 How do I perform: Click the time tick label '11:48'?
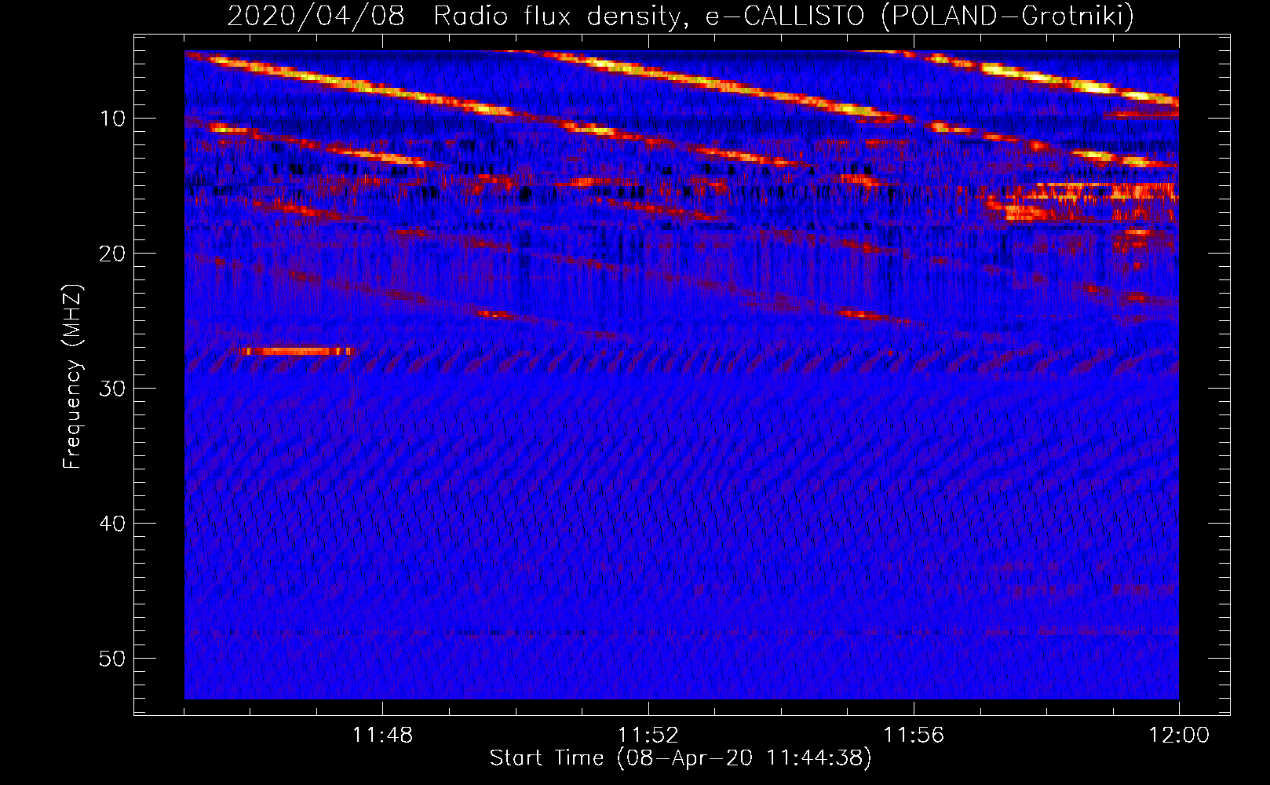[x=382, y=735]
